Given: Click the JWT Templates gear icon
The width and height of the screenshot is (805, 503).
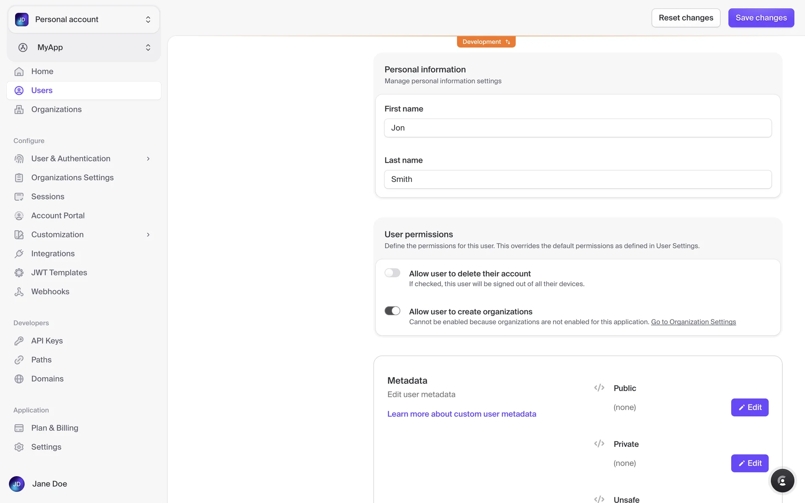Looking at the screenshot, I should [x=19, y=273].
